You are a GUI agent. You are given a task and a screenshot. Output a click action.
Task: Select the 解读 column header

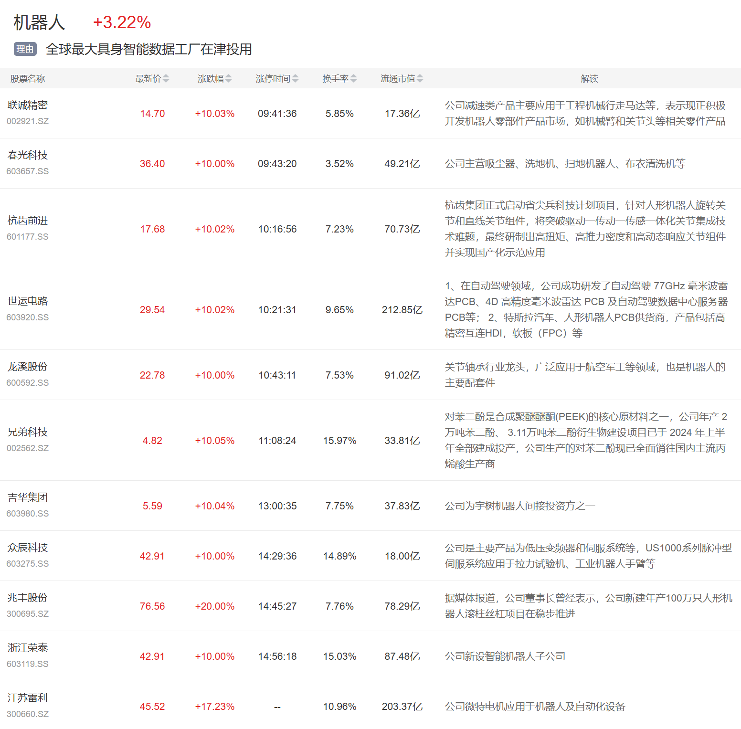tap(589, 79)
